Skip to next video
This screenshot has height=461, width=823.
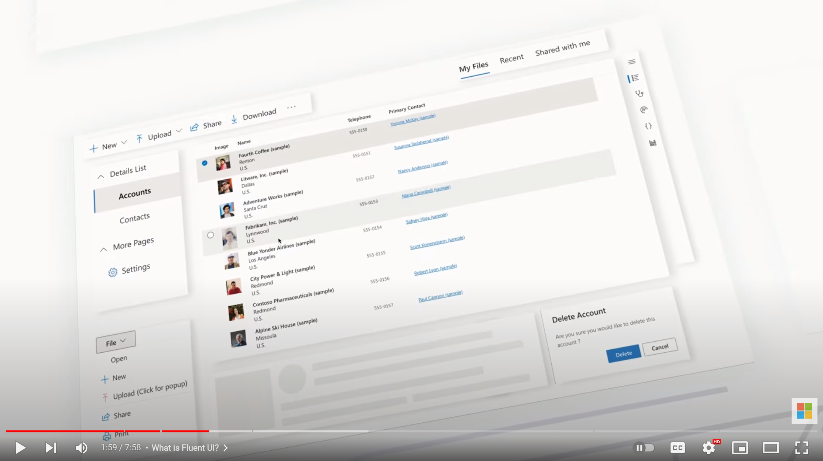coord(51,448)
